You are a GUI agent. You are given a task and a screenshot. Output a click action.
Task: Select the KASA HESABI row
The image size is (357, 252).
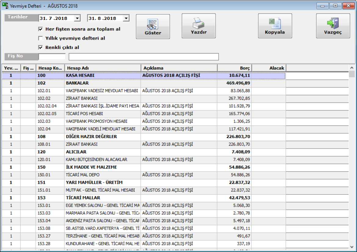[x=102, y=75]
